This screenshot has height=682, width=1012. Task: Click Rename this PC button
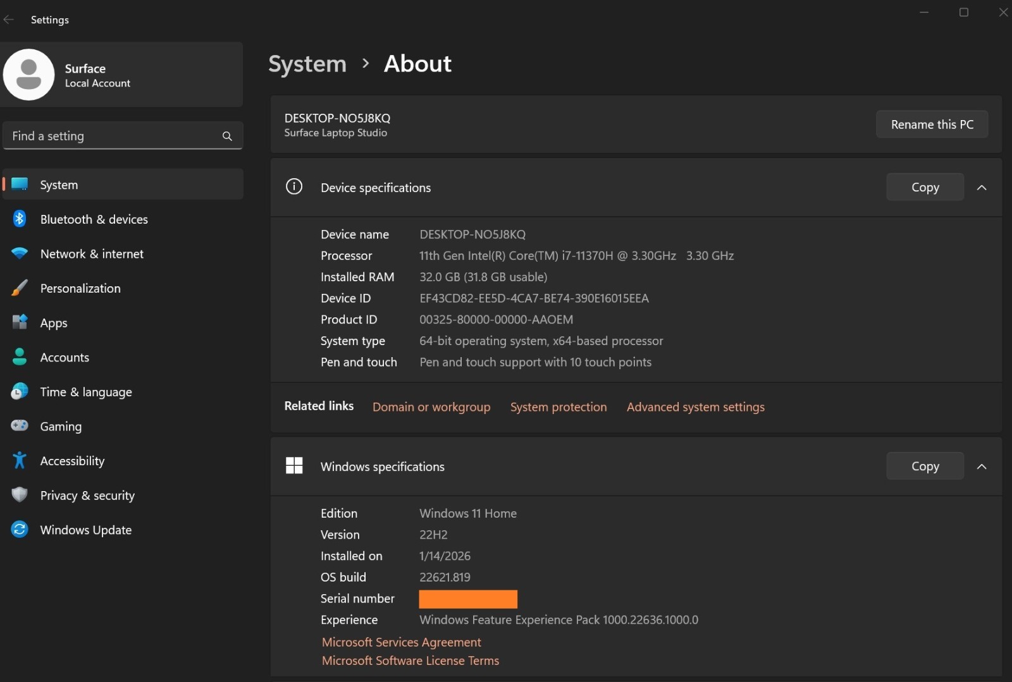pyautogui.click(x=932, y=125)
